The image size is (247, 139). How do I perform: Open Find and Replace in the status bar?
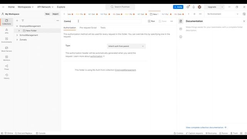coord(24,133)
